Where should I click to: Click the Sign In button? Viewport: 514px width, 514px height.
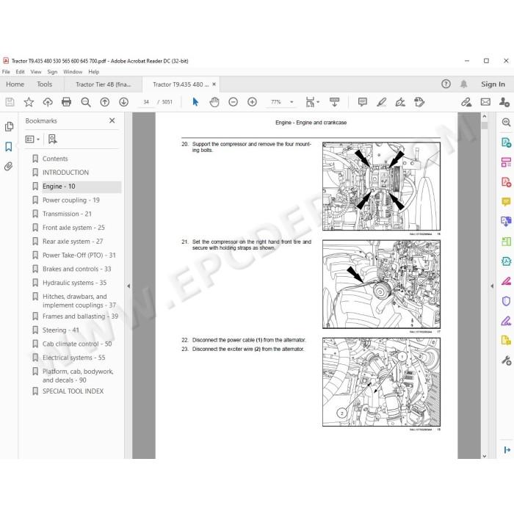[493, 84]
